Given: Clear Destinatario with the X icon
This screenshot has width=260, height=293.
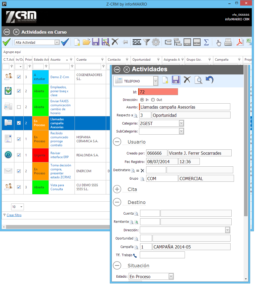Looking at the screenshot, I should point(142,170).
